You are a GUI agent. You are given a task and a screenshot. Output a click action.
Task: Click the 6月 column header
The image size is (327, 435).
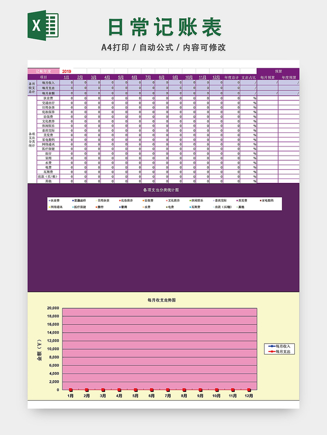pyautogui.click(x=134, y=77)
